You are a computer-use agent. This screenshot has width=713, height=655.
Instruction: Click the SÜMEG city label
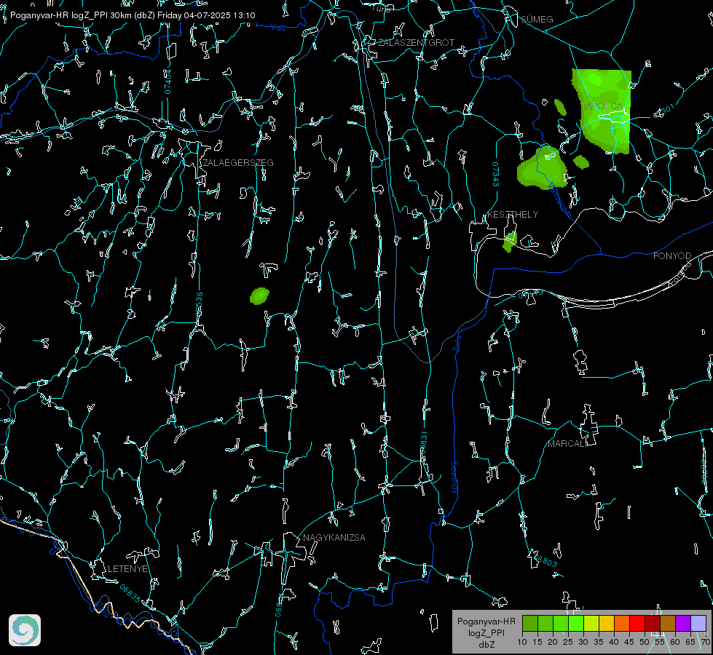coord(537,20)
